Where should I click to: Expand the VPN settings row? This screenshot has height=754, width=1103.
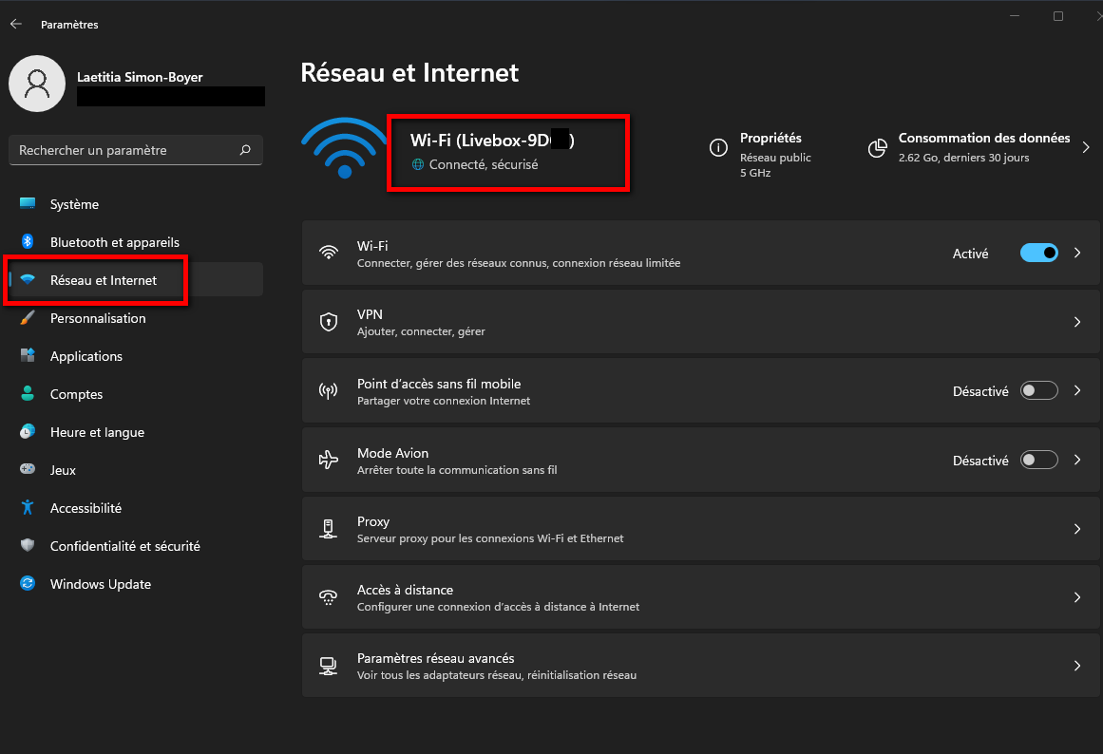1077,321
